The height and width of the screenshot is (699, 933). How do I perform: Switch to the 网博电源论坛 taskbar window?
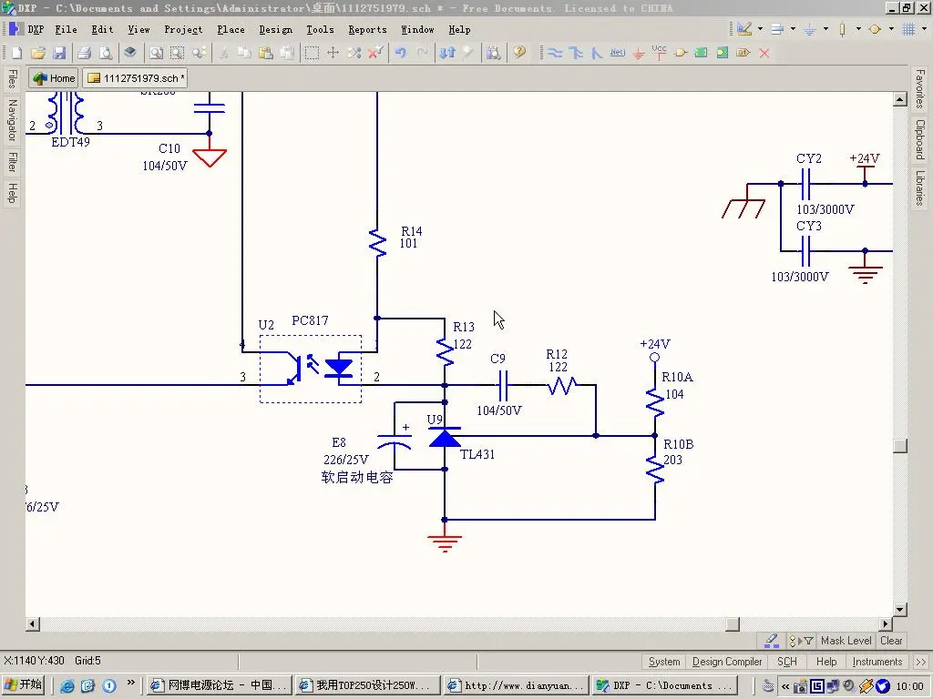(220, 685)
